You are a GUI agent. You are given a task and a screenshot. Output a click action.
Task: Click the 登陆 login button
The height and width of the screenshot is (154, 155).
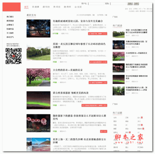(x=130, y=4)
